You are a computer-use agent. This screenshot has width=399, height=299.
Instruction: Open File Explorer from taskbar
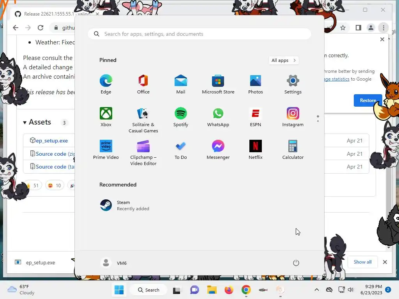point(212,290)
